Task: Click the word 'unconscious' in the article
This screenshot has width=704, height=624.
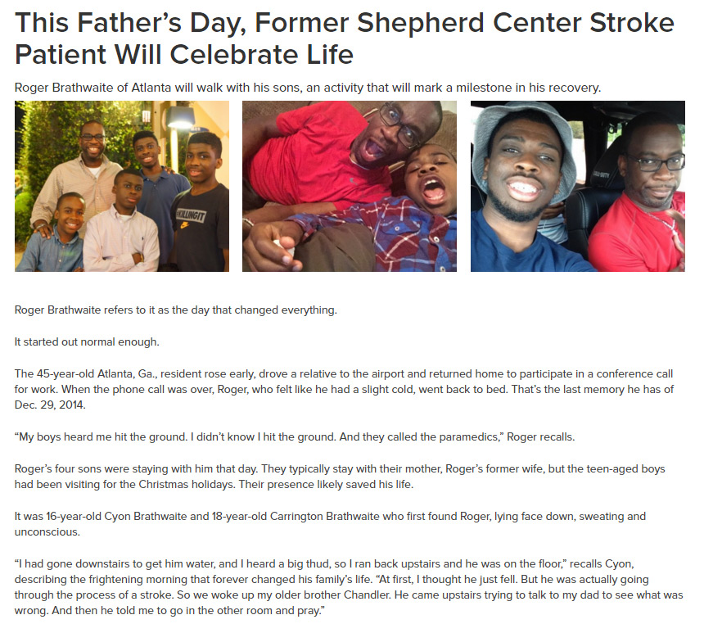Action: tap(47, 532)
